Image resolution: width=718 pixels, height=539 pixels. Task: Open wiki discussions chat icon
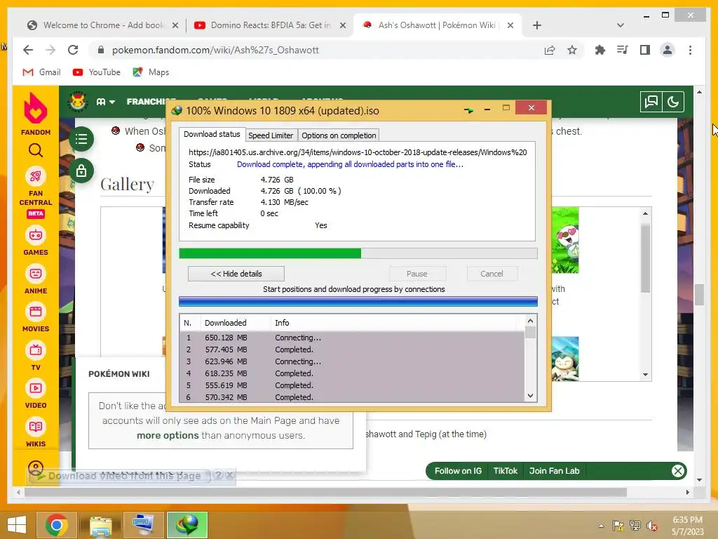pos(651,102)
